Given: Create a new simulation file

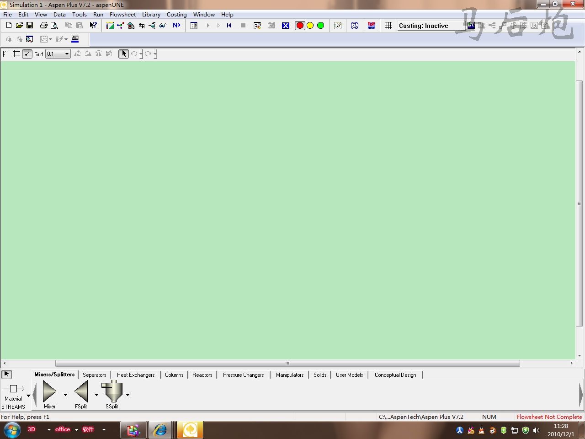Looking at the screenshot, I should click(x=9, y=26).
